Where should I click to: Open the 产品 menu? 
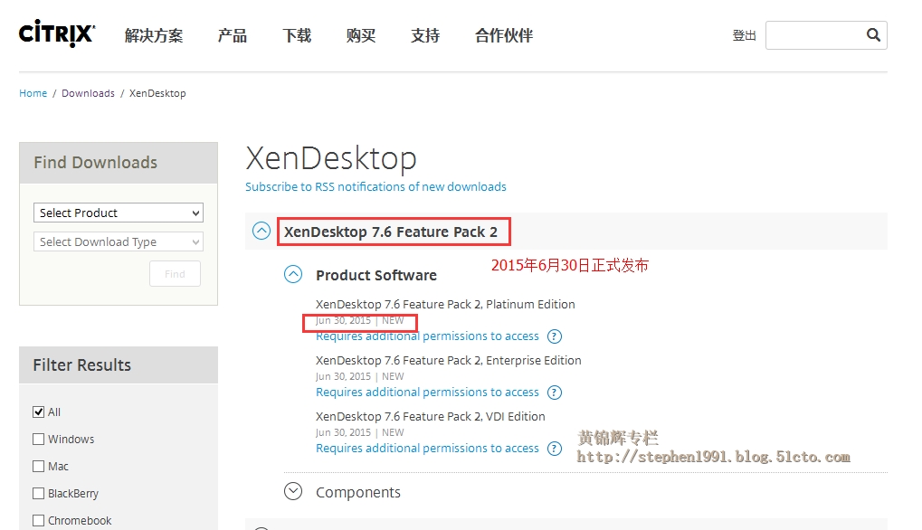coord(233,36)
